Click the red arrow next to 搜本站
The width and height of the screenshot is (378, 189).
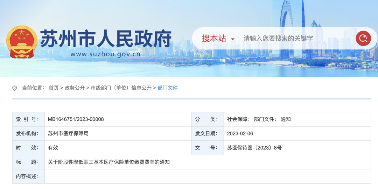pyautogui.click(x=232, y=39)
